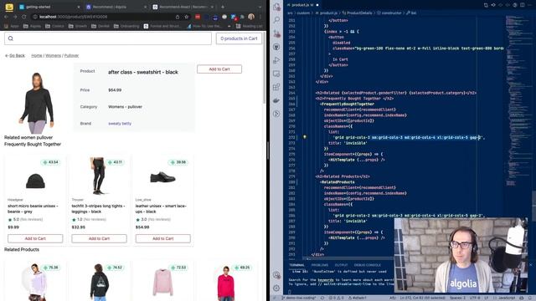
Task: Click Home breadcrumb link
Action: pos(37,55)
